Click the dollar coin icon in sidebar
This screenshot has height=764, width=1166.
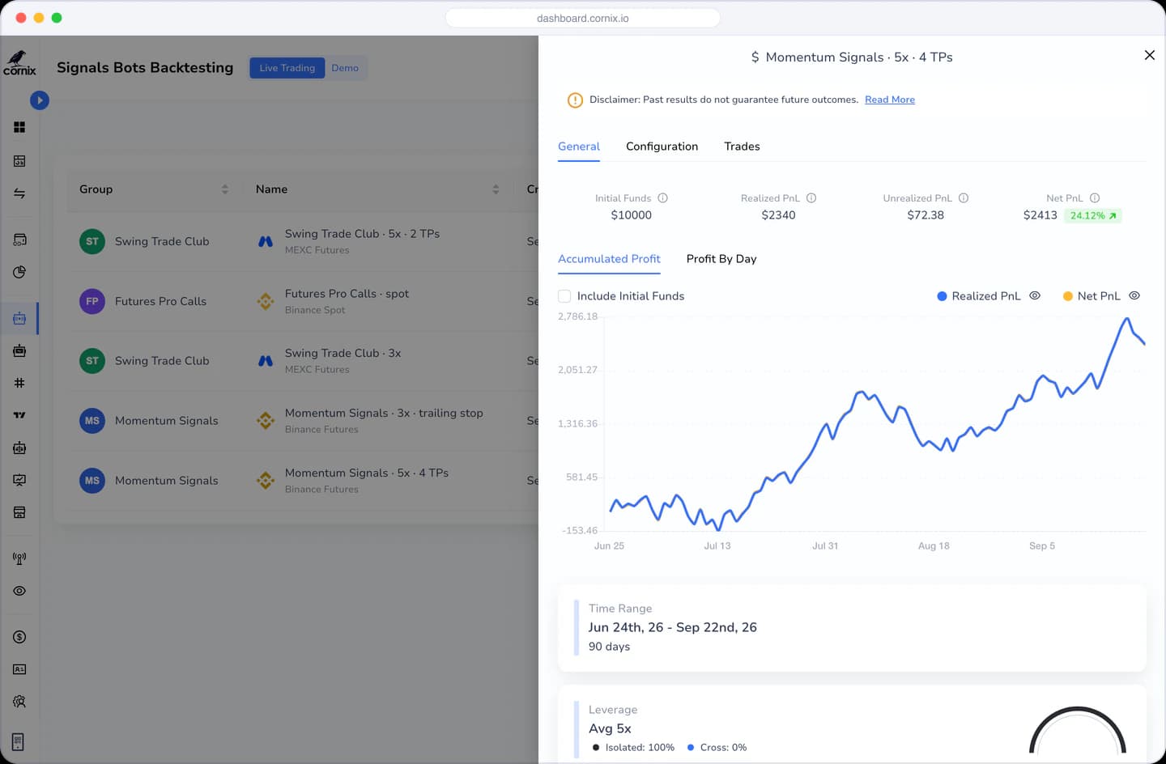coord(19,637)
